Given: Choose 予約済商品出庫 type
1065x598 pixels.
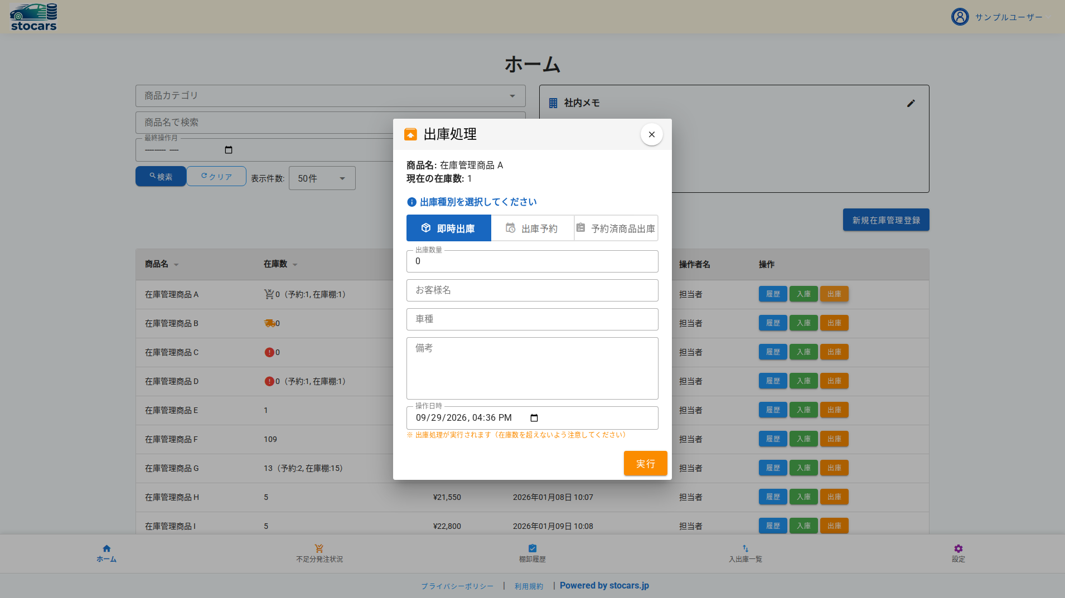Looking at the screenshot, I should tap(616, 228).
